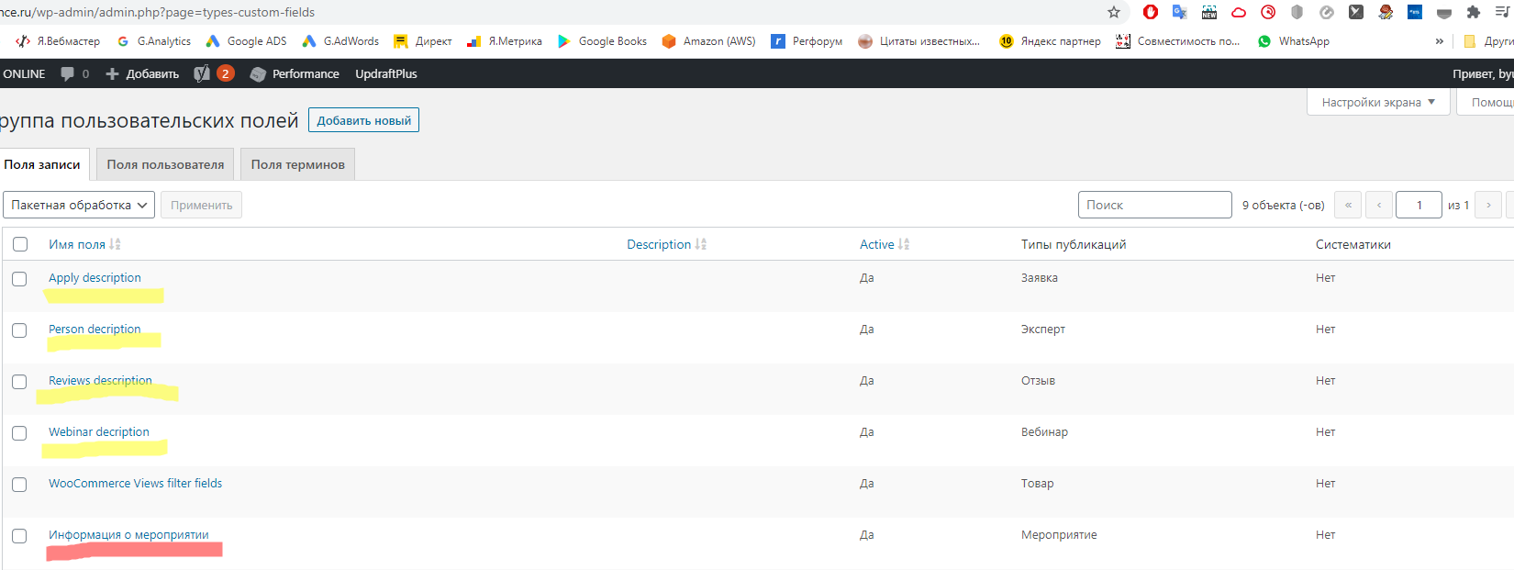Click the current page number field
Viewport: 1514px width, 570px height.
click(1419, 205)
